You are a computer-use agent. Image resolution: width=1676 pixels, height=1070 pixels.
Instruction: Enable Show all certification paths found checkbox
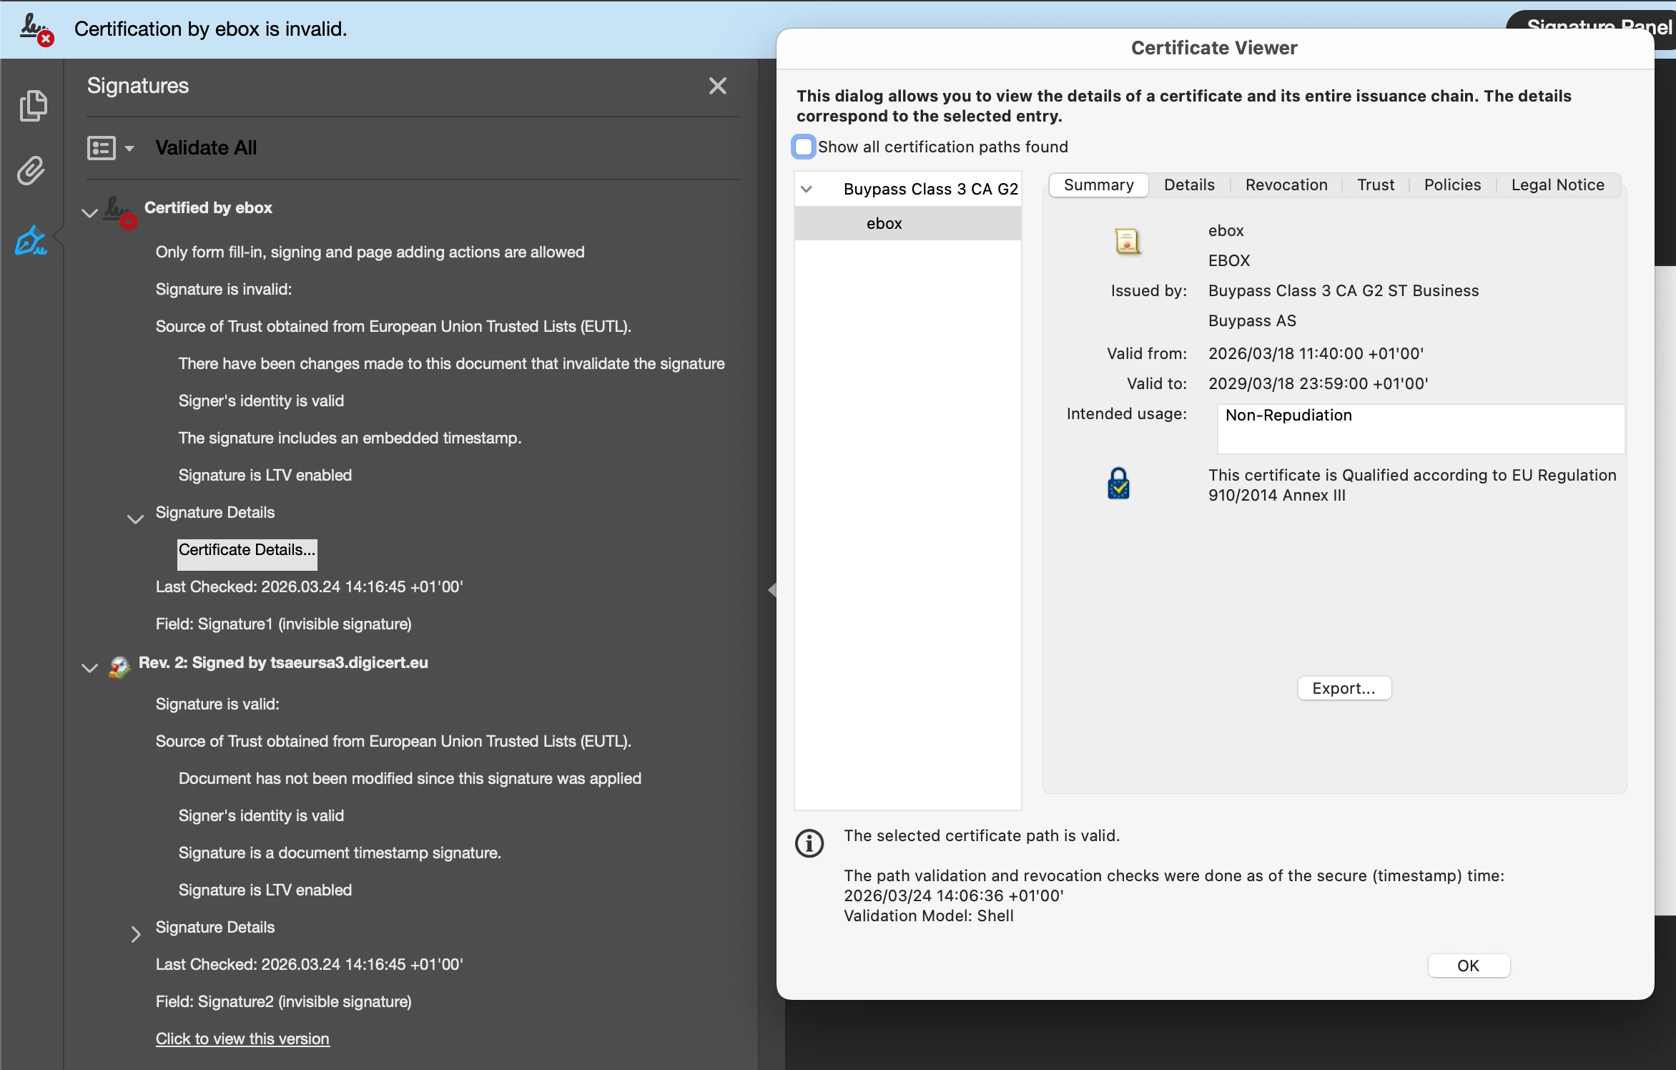tap(804, 147)
